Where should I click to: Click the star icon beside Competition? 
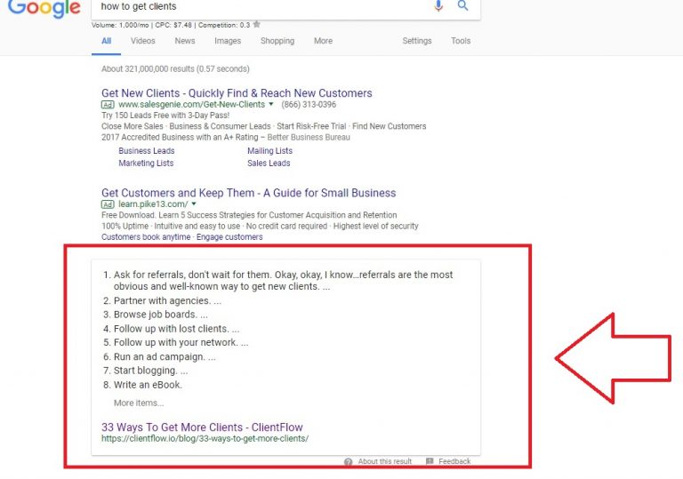pos(257,25)
